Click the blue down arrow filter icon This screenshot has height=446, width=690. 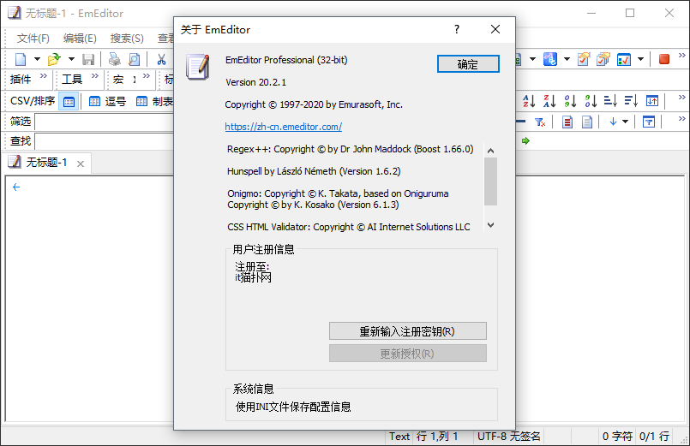pos(613,122)
